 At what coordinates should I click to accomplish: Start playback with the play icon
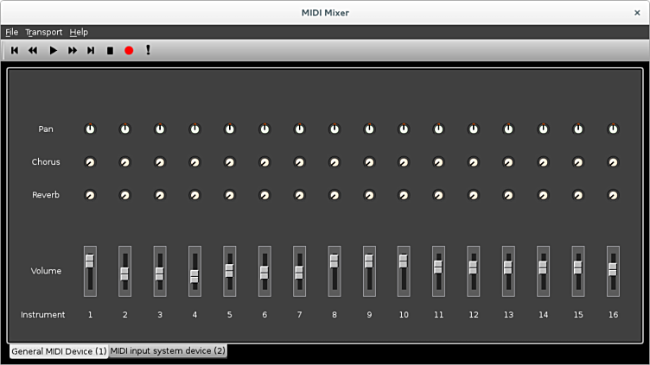pyautogui.click(x=53, y=51)
